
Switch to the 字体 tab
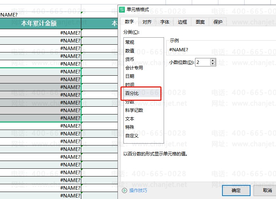tap(164, 22)
